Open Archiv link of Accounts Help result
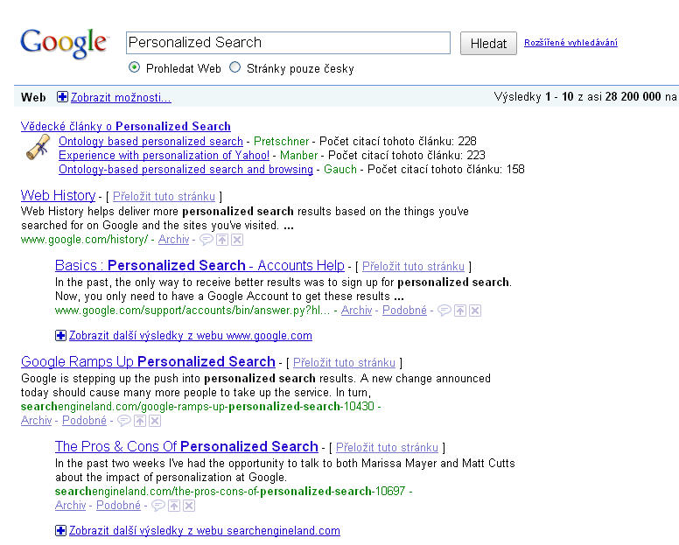 (356, 311)
